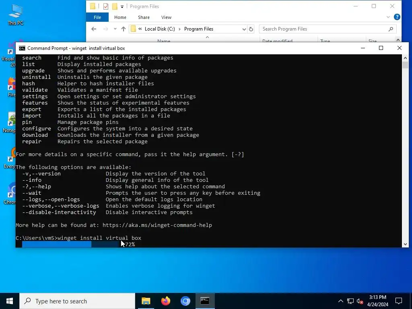Open the Share ribbon tab in Explorer
The height and width of the screenshot is (309, 412).
[144, 17]
